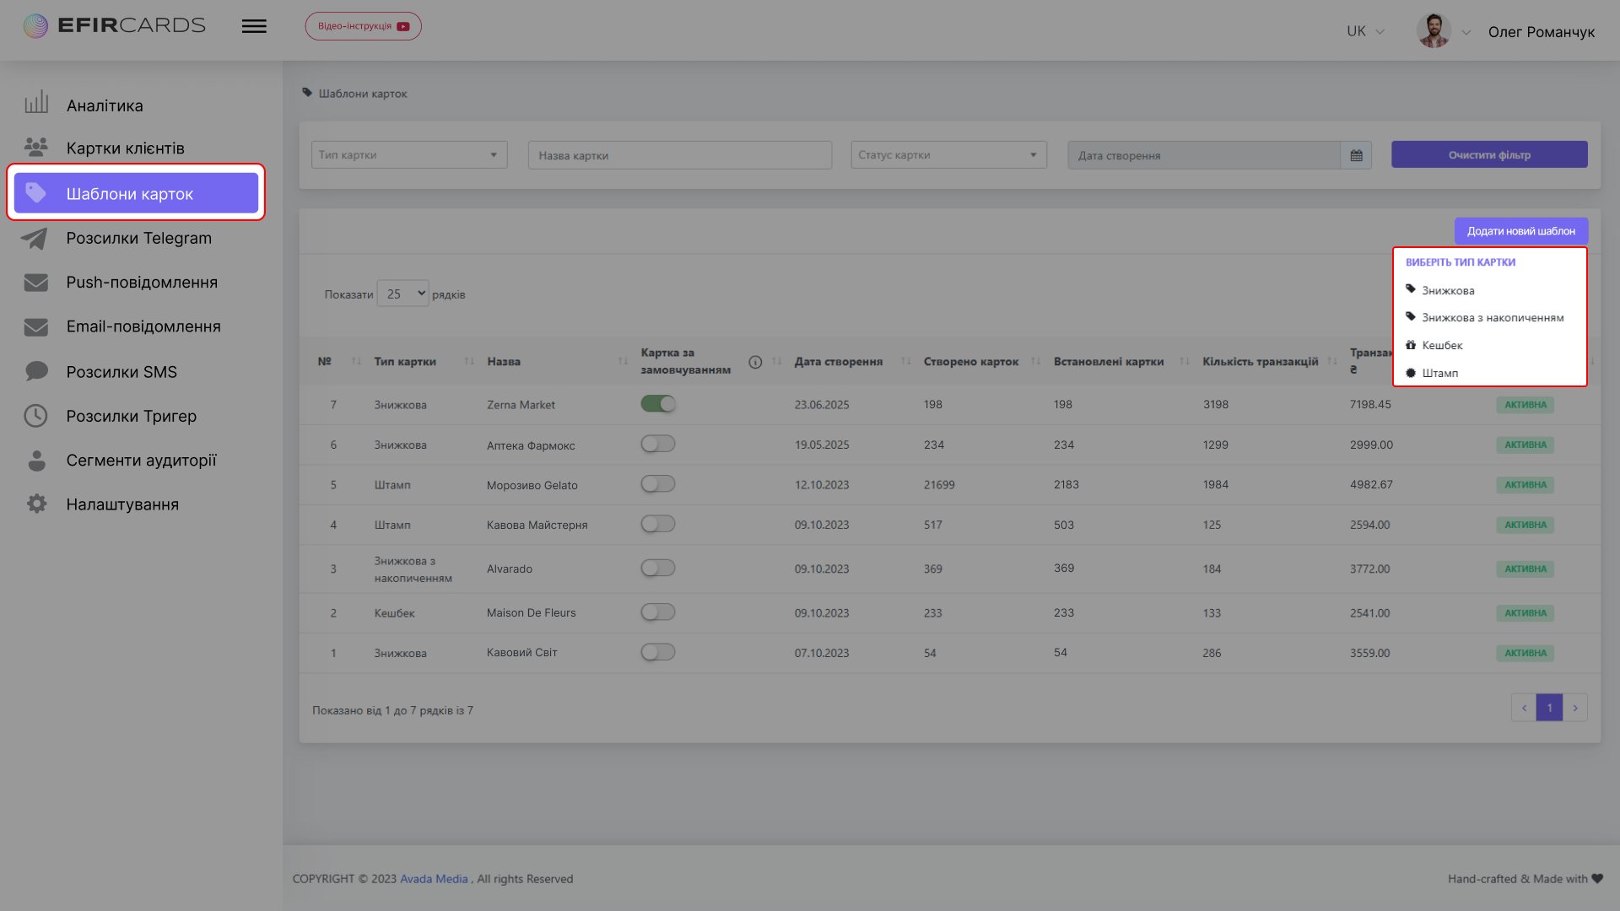Enable default card toggle for Морозиво Gelato

click(x=658, y=484)
